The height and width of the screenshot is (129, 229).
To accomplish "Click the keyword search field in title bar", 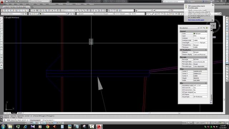I will pos(174,1).
